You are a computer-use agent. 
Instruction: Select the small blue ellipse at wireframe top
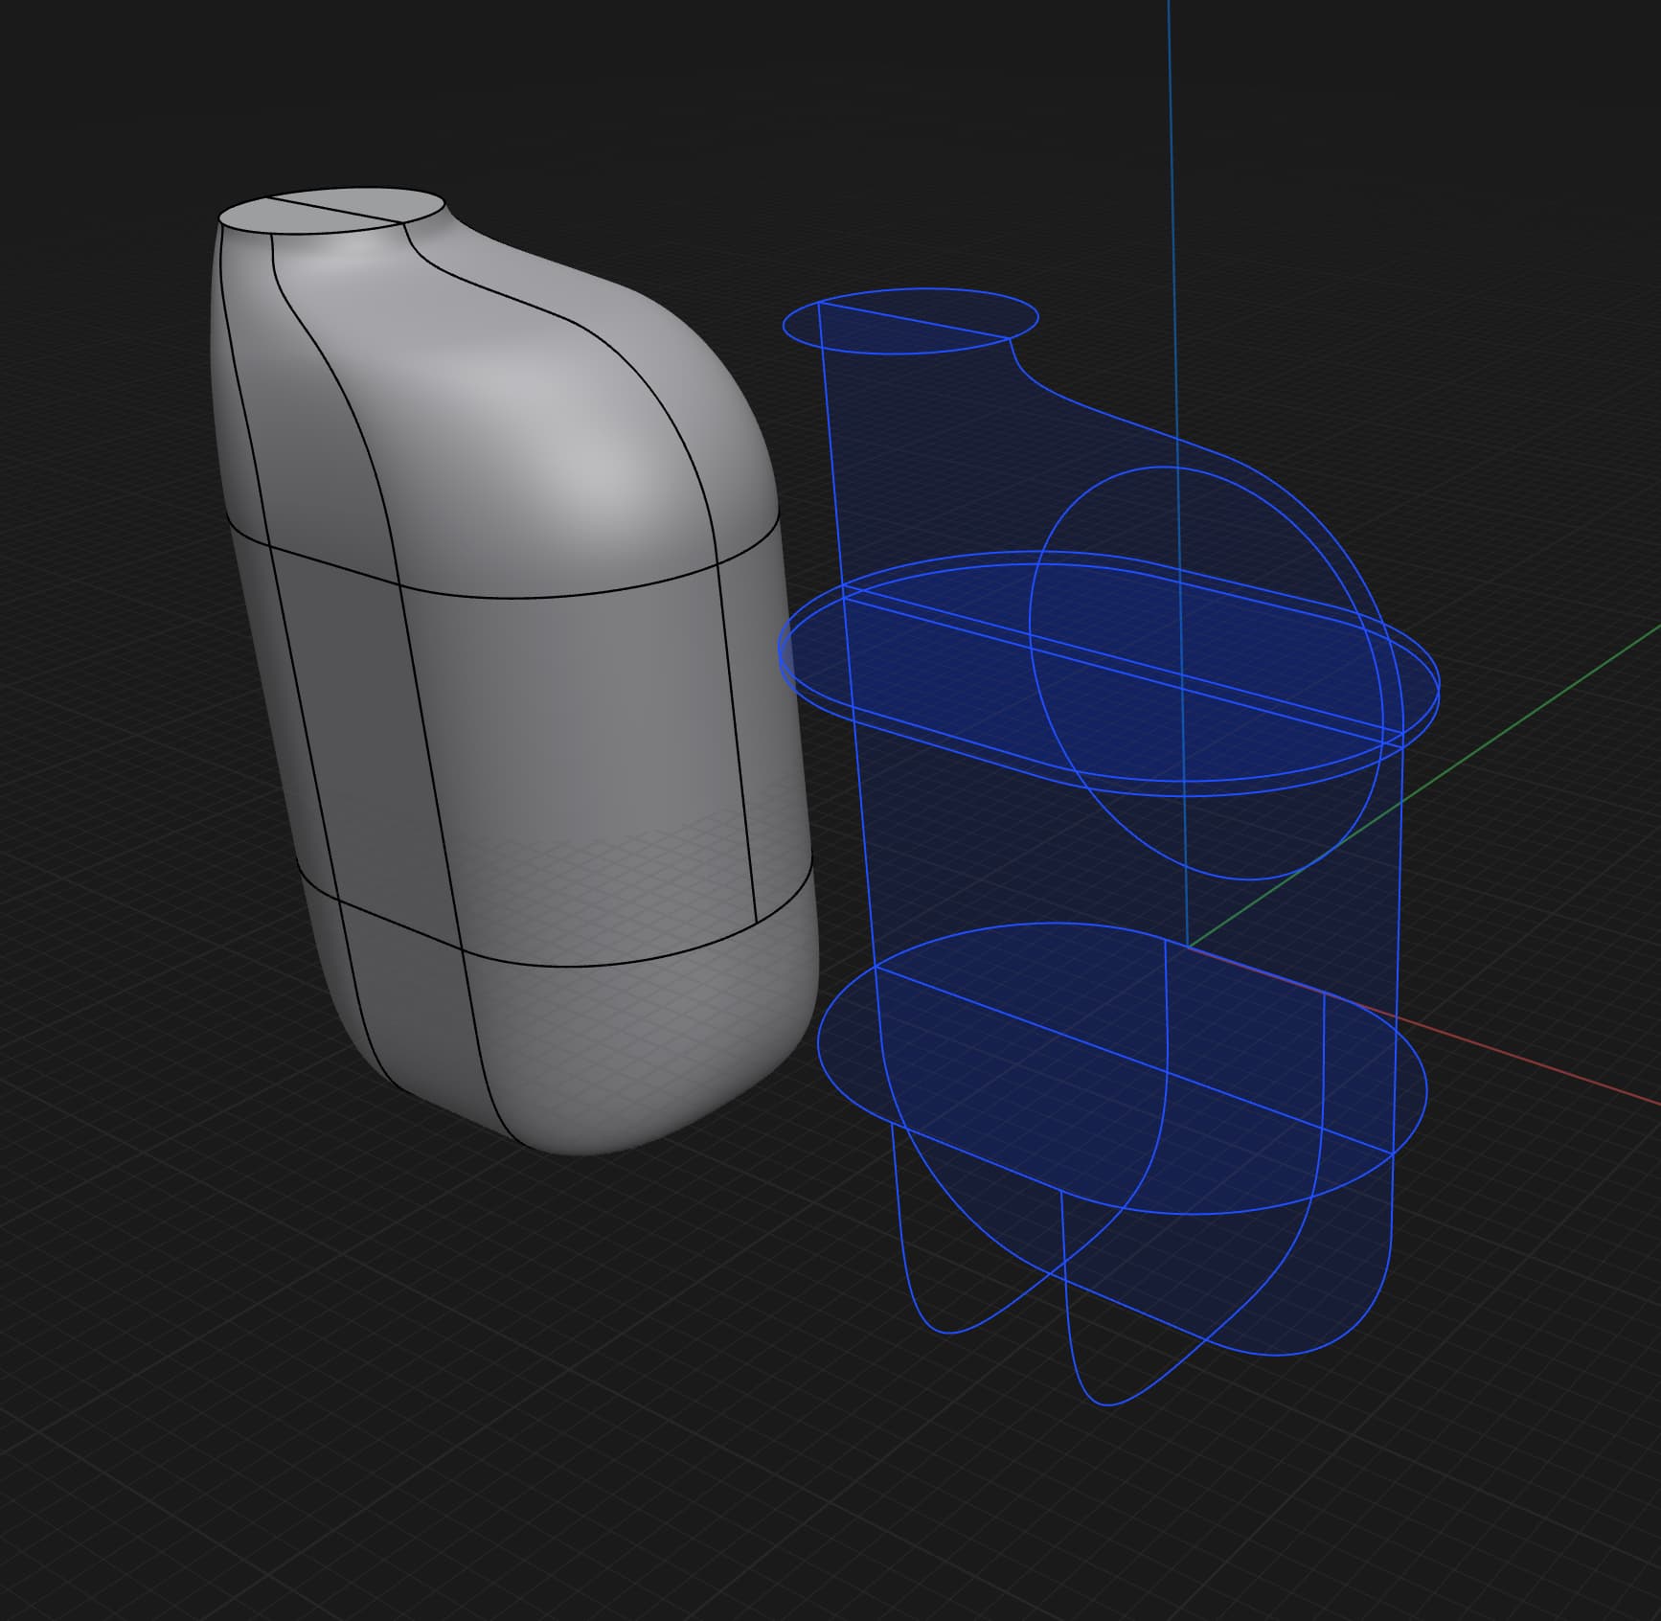(910, 321)
